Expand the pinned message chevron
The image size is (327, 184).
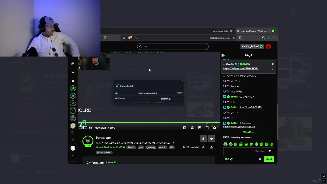point(273,69)
